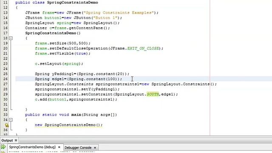Click new SpringConstraintsDemo() on line 35
272x153 pixels.
click(x=69, y=125)
